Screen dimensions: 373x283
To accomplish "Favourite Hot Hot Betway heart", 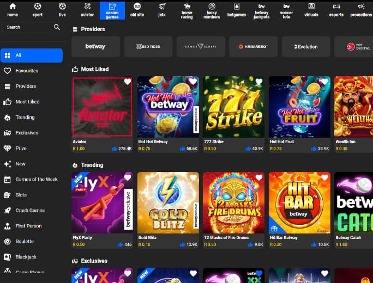I will click(x=193, y=82).
